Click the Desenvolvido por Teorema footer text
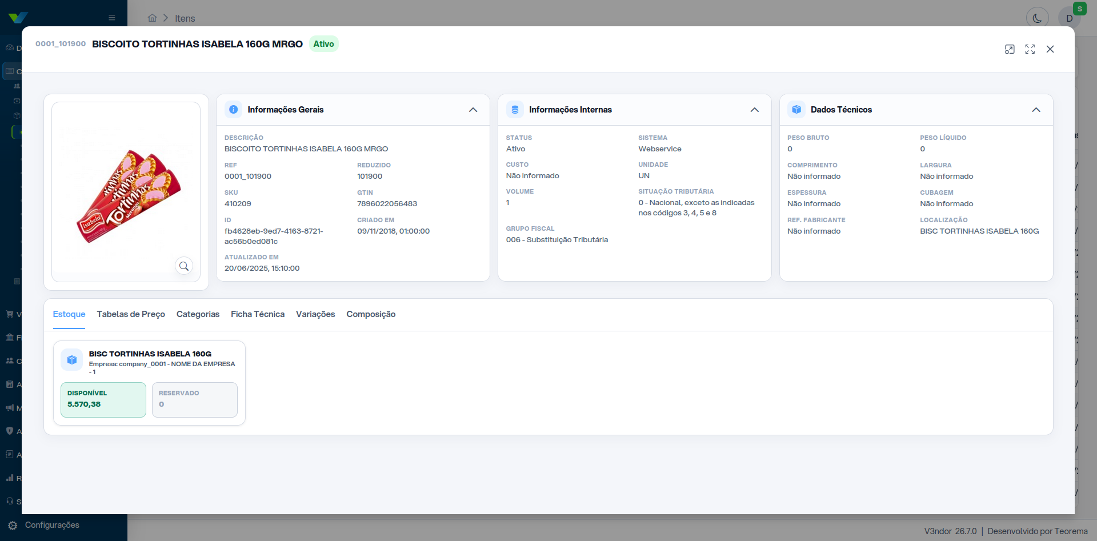Screen dimensions: 1097x541 point(1038,531)
